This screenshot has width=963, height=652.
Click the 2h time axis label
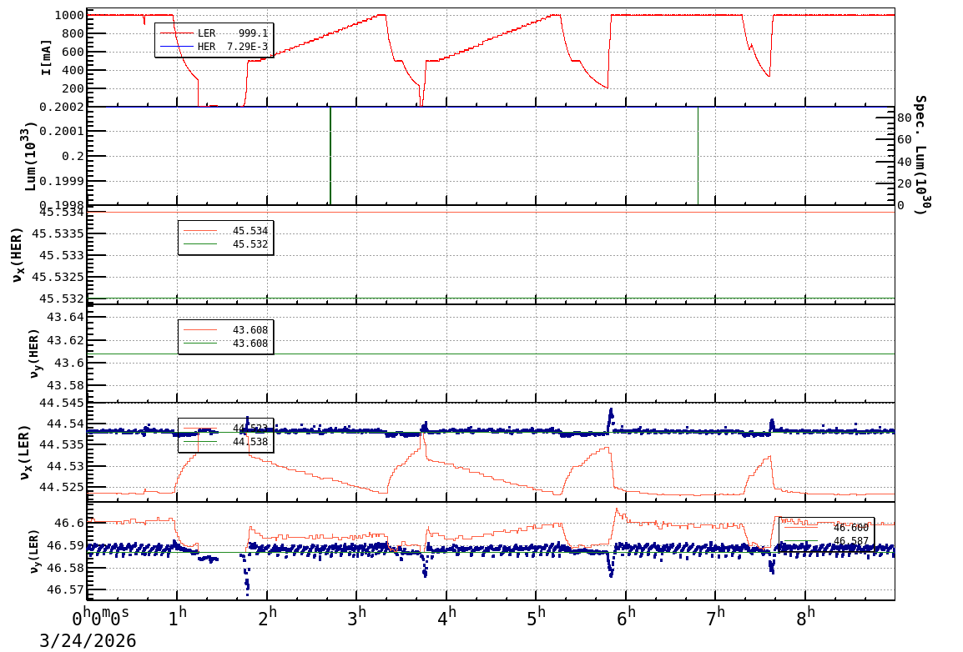267,617
